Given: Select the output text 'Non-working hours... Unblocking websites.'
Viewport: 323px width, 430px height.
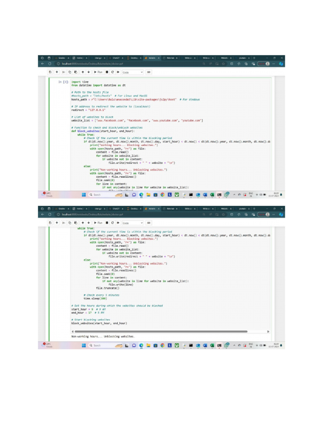Looking at the screenshot, I should click(103, 336).
